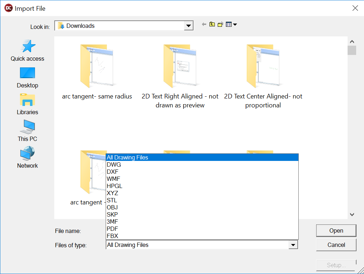The height and width of the screenshot is (274, 364).
Task: Choose DWG from the file type list
Action: click(114, 164)
